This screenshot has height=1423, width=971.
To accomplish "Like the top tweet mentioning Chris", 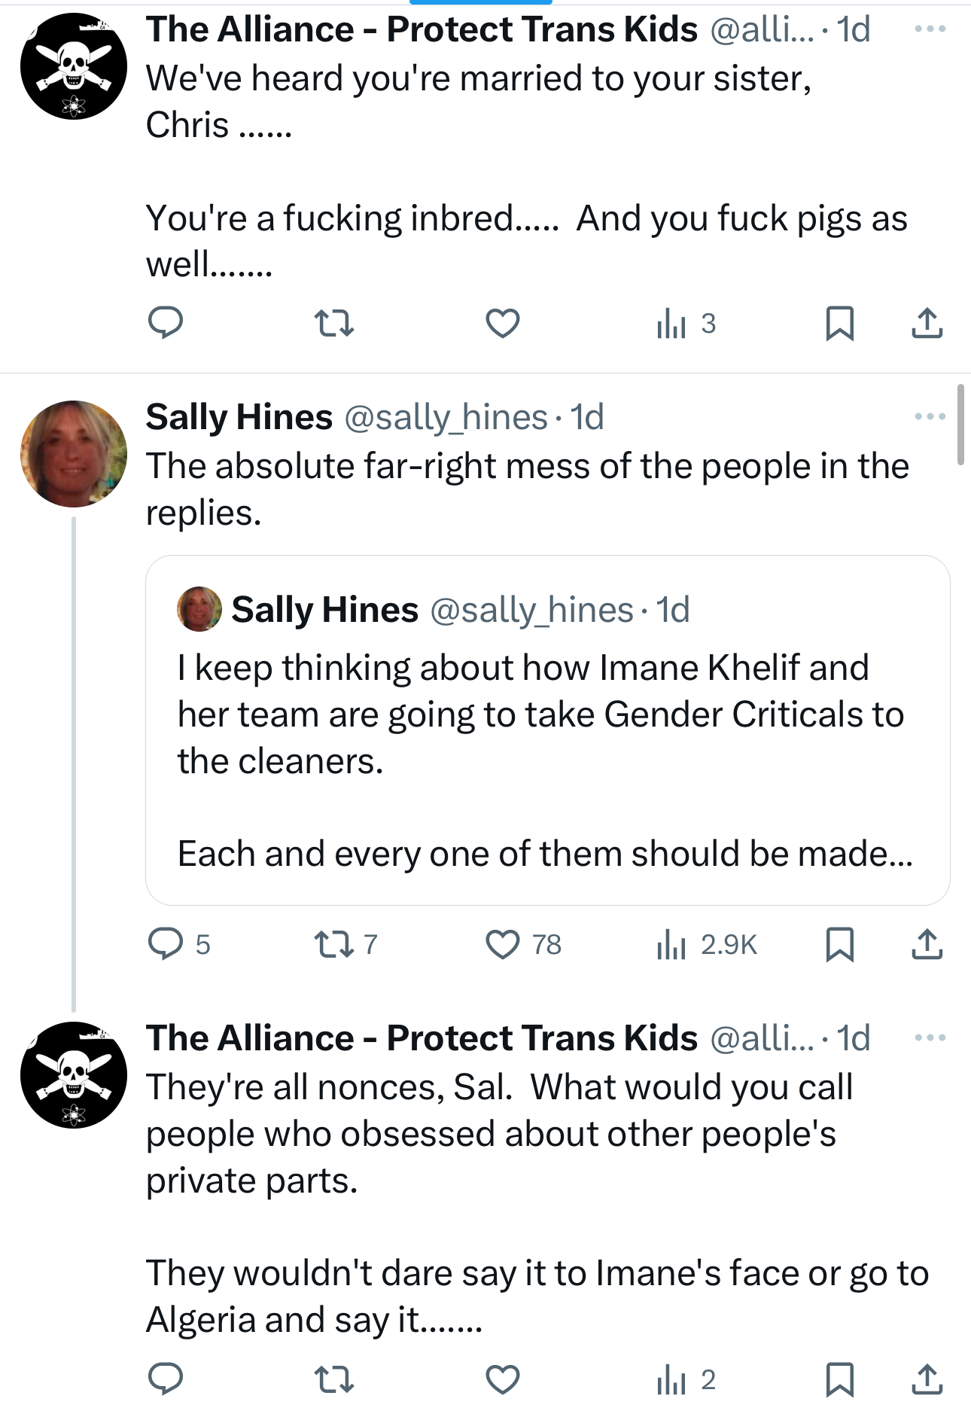I will pyautogui.click(x=503, y=324).
